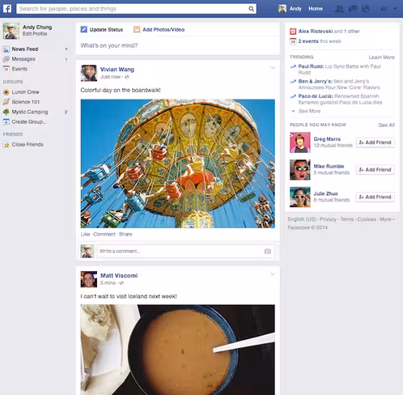Image resolution: width=403 pixels, height=395 pixels.
Task: Open friend requests icon in top bar
Action: pyautogui.click(x=339, y=9)
